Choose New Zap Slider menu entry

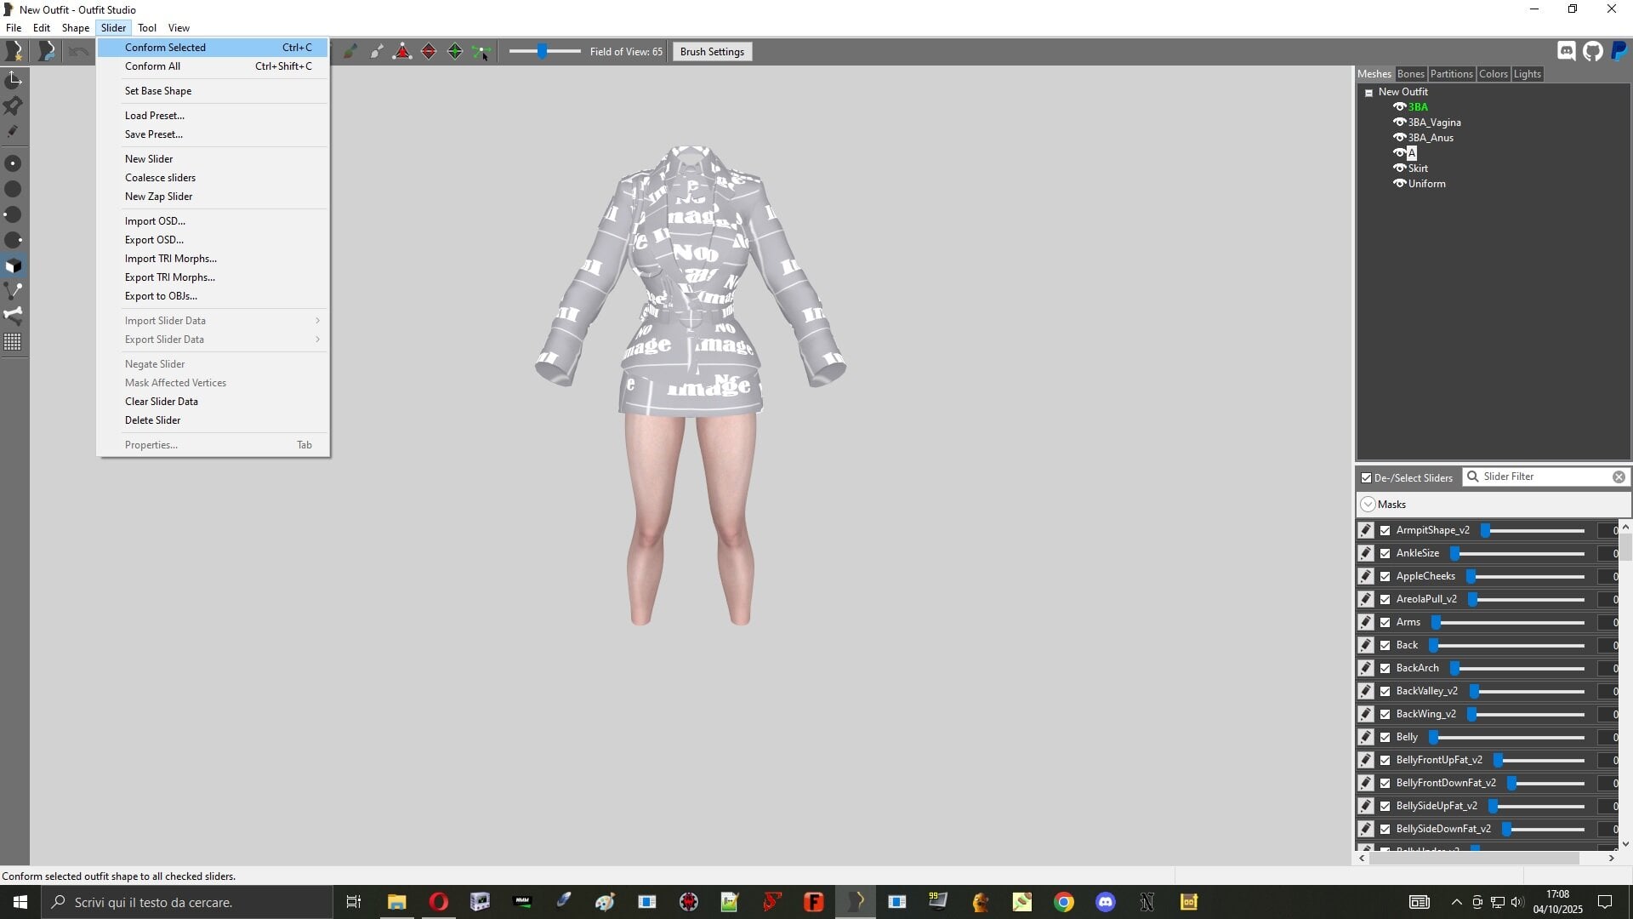tap(213, 197)
